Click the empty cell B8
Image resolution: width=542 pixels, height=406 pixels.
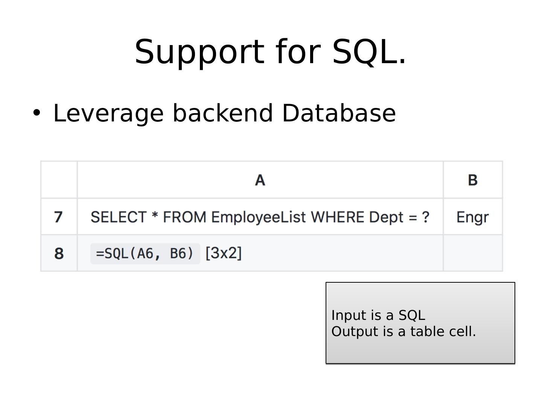tap(473, 253)
